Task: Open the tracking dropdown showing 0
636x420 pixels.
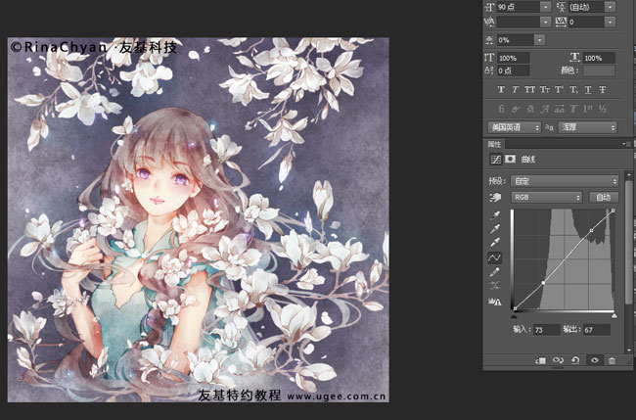Action: 610,22
